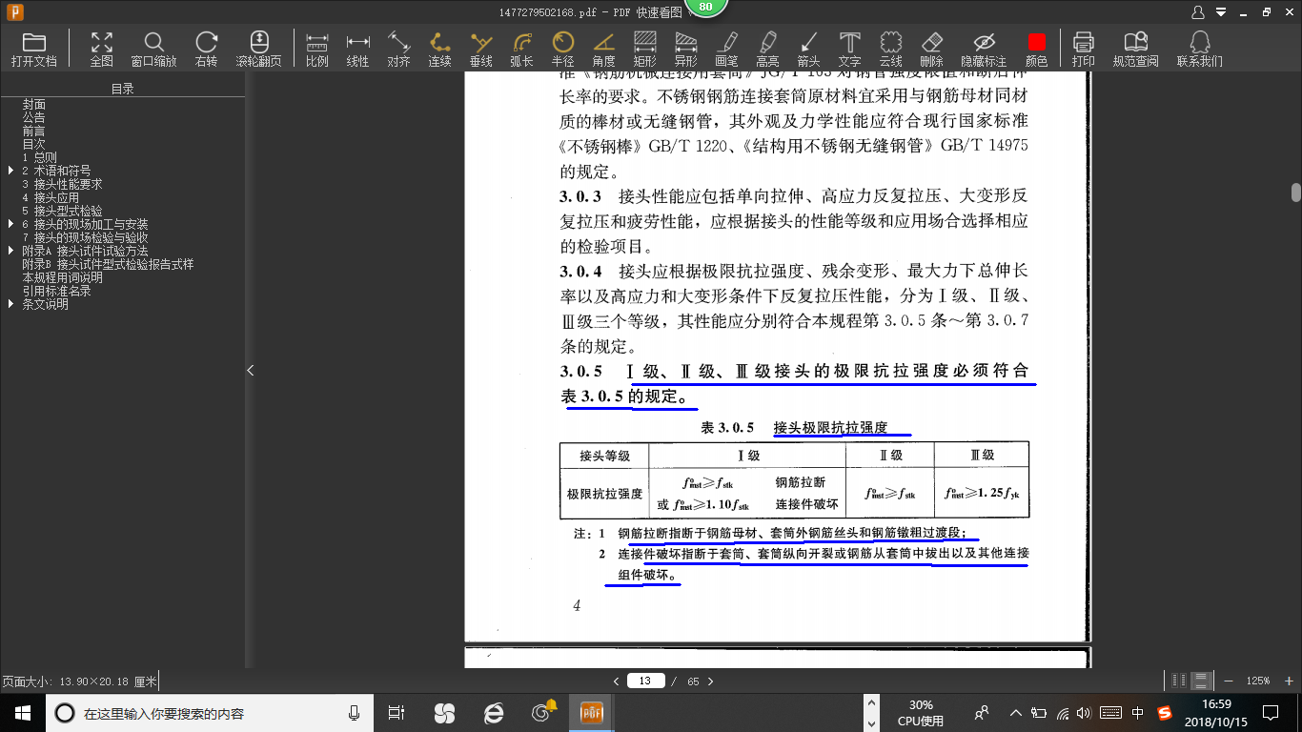Image resolution: width=1302 pixels, height=732 pixels.
Task: Expand the 条文说明 outline entry
Action: [x=10, y=304]
